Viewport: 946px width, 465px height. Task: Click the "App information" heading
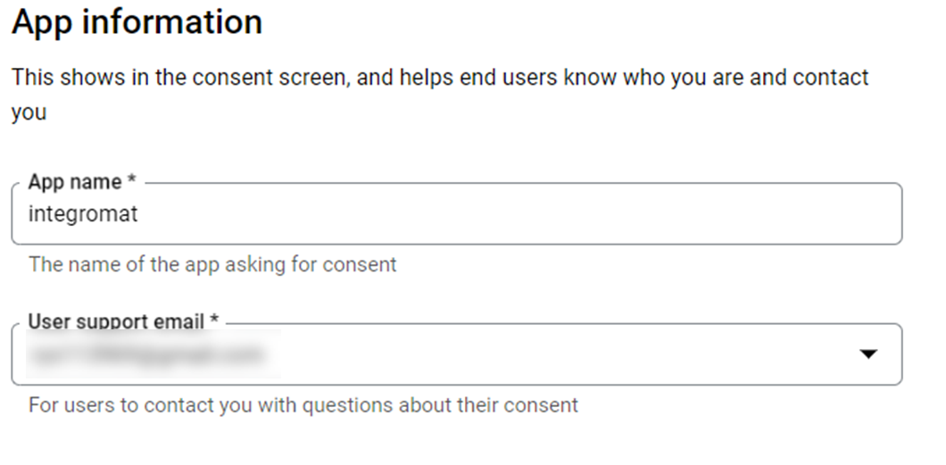[137, 23]
